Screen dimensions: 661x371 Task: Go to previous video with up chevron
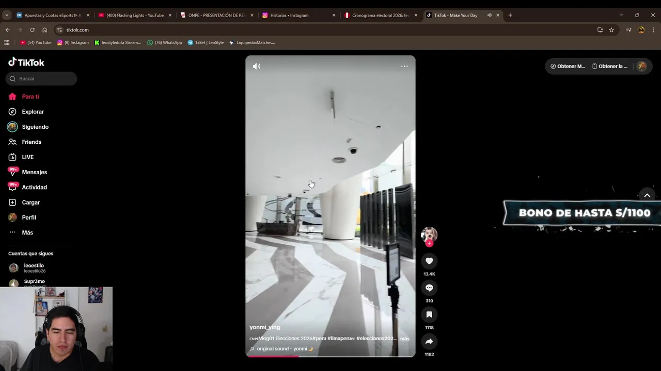(x=647, y=195)
